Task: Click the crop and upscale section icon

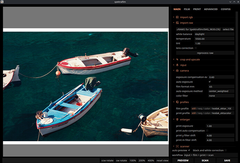Action: coord(177,59)
